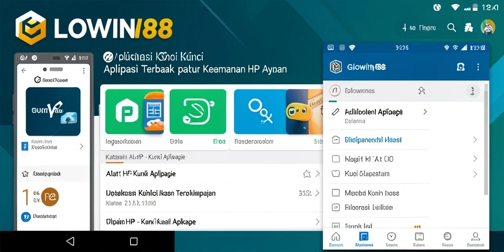Tap Android square recents button
The height and width of the screenshot is (252, 504).
[x=134, y=241]
